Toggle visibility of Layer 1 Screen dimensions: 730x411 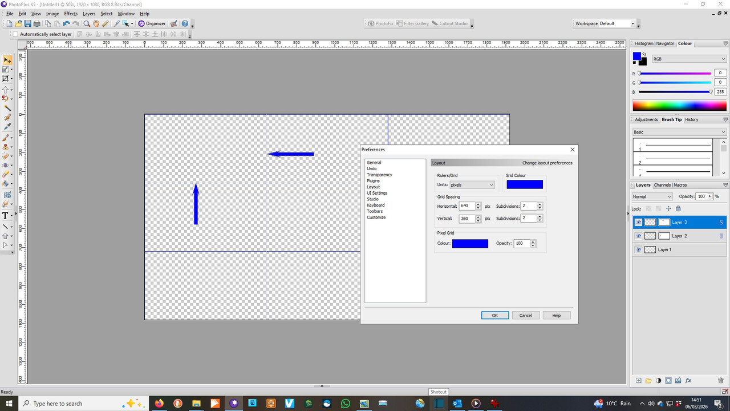click(x=638, y=250)
